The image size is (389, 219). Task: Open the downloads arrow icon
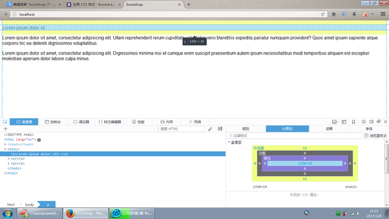pos(354,14)
